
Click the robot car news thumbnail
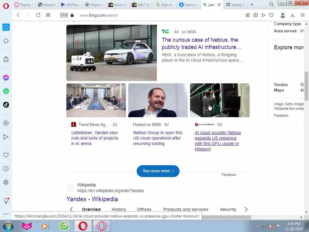112,53
